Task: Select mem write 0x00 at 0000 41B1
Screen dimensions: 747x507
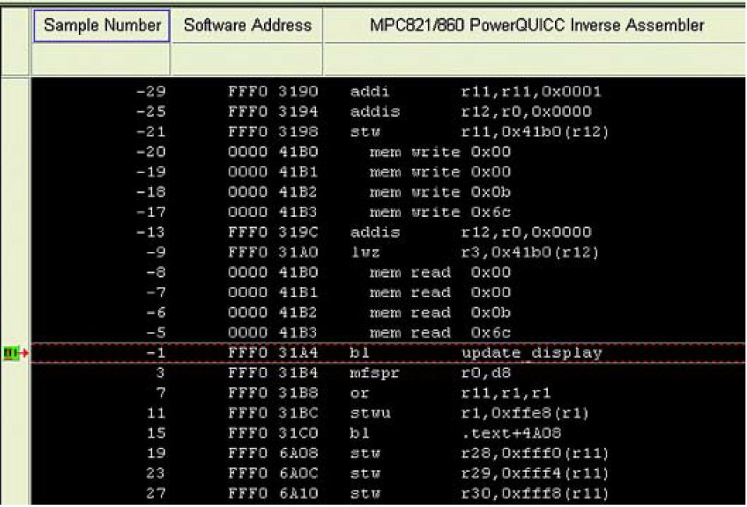Action: 439,172
